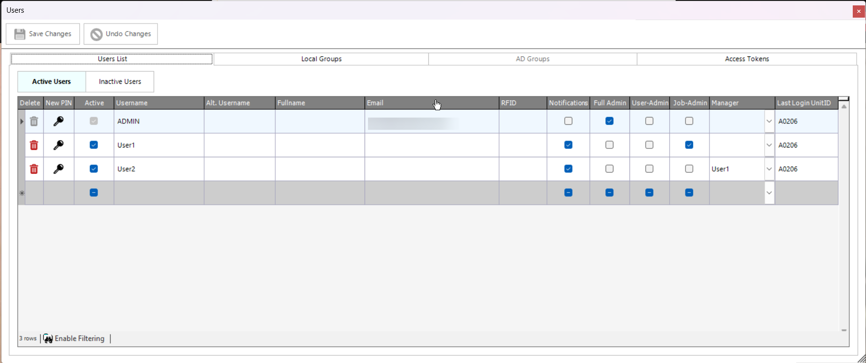The image size is (866, 363).
Task: Open the Manager dropdown for User2
Action: 769,169
